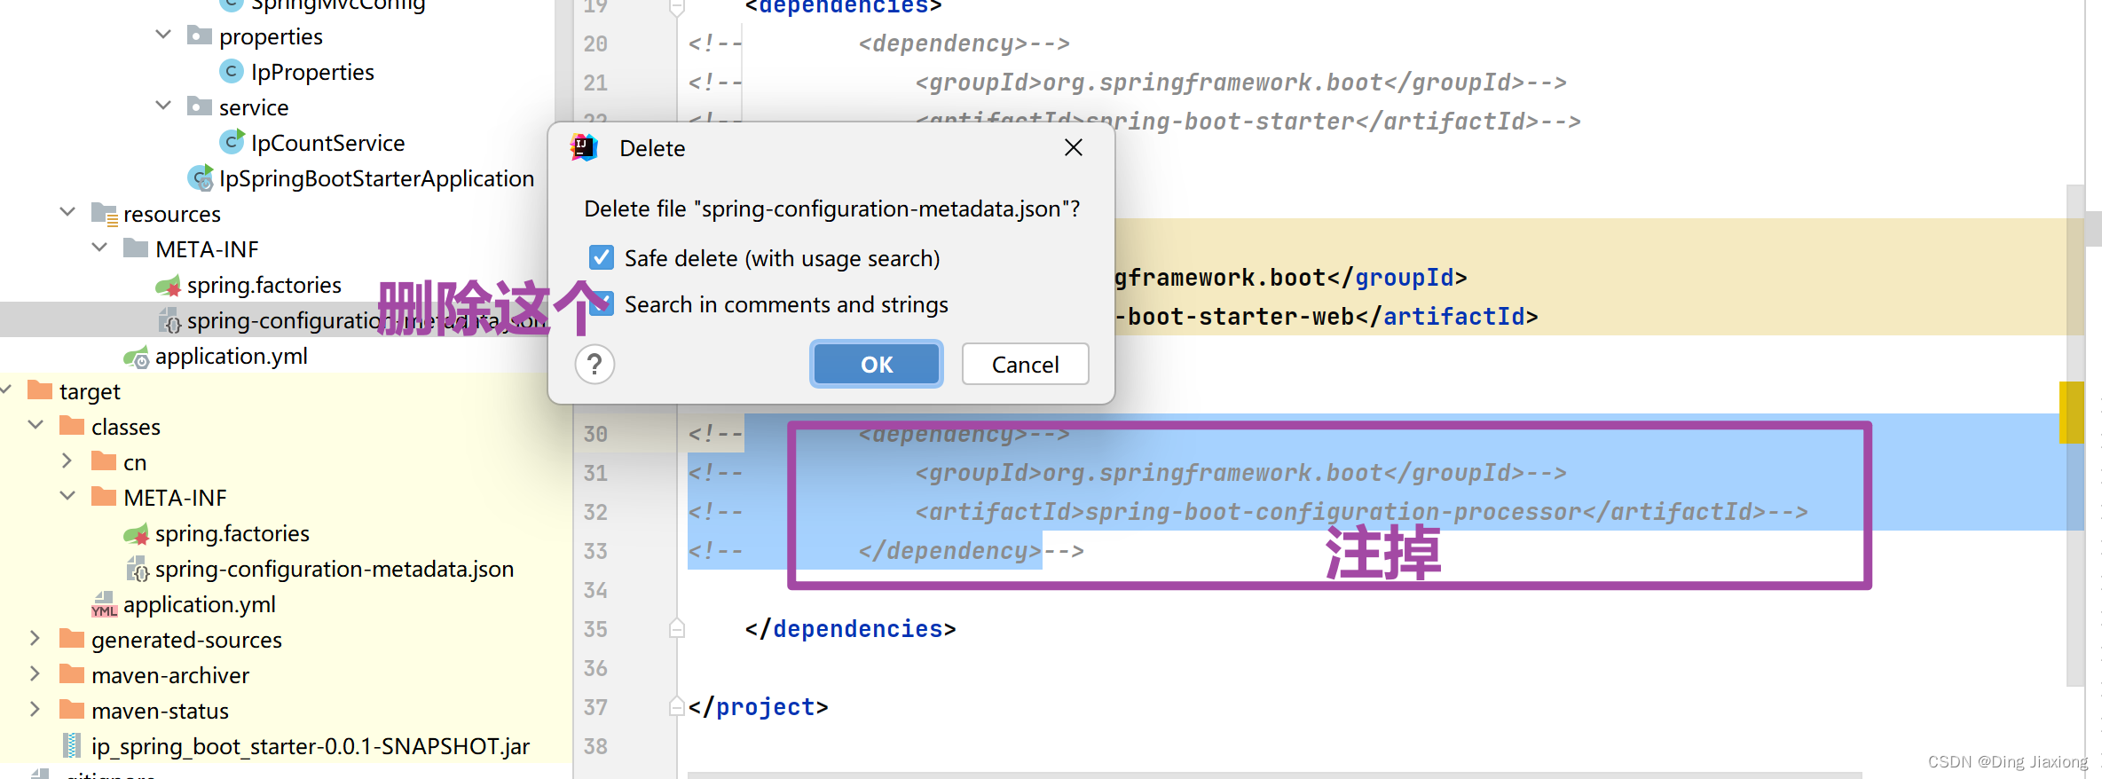
Task: Select the IpProperties class icon
Action: pyautogui.click(x=231, y=71)
